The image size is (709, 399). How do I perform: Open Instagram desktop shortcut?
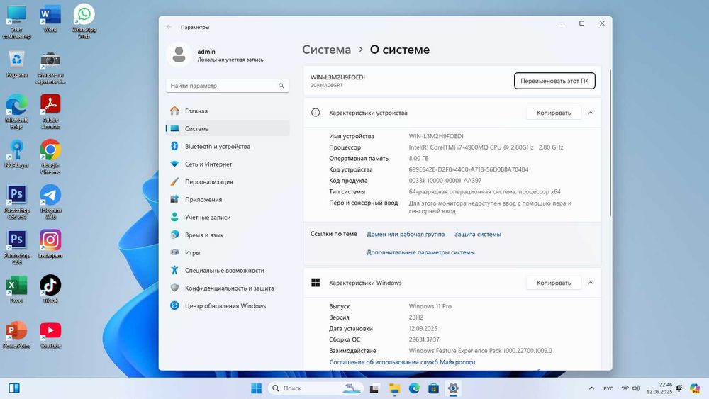(50, 245)
